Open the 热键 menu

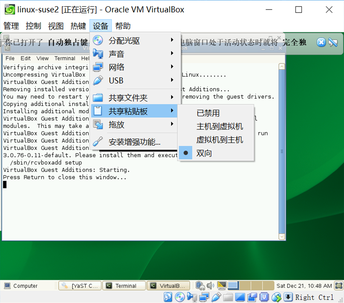point(78,26)
